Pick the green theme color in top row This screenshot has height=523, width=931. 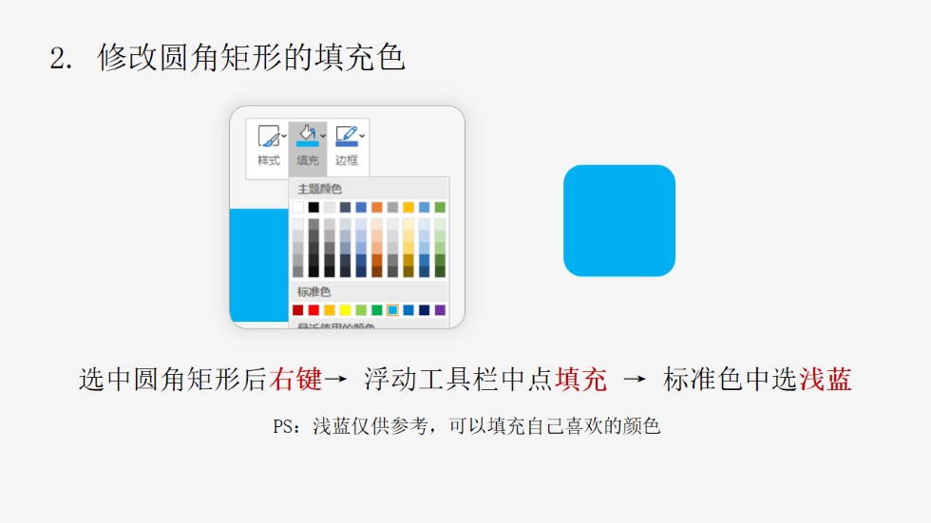[440, 207]
